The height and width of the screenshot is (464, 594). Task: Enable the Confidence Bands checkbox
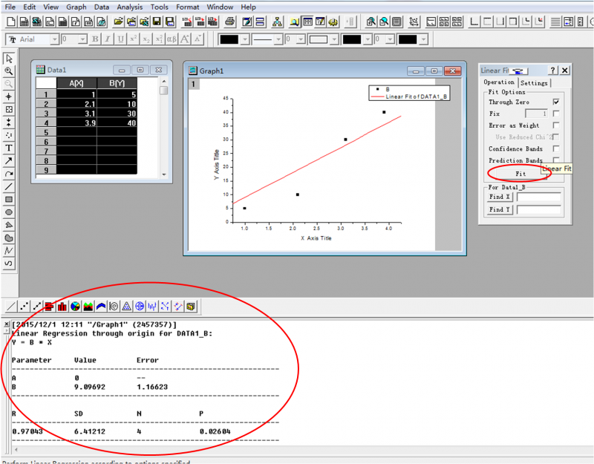coord(555,148)
